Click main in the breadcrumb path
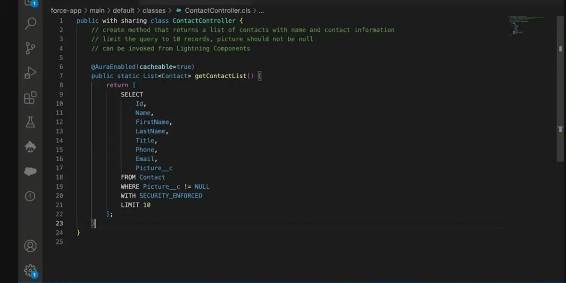The height and width of the screenshot is (283, 566). (97, 10)
